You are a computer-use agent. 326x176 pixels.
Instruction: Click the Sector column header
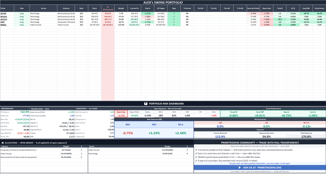44,8
